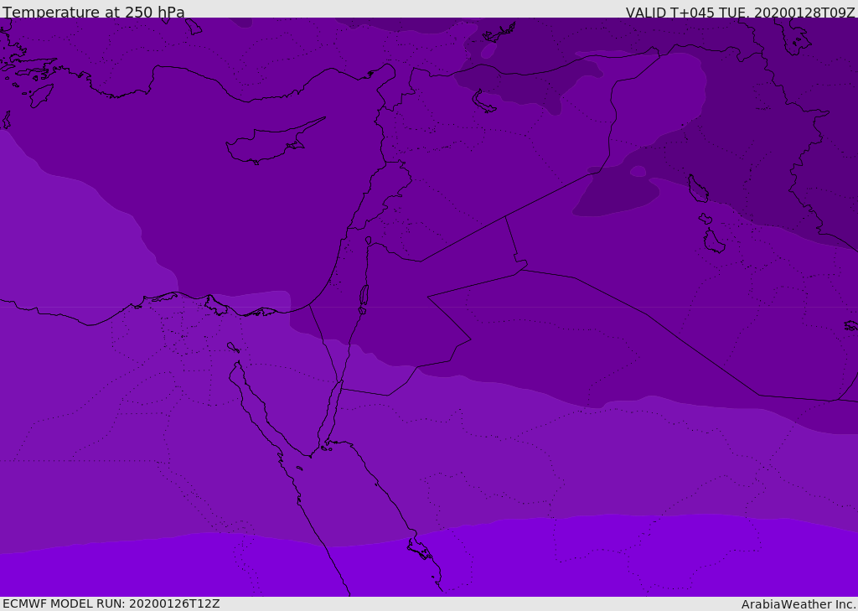
Task: Click the 'ArabiaWeather Inc' credit text
Action: tap(798, 604)
